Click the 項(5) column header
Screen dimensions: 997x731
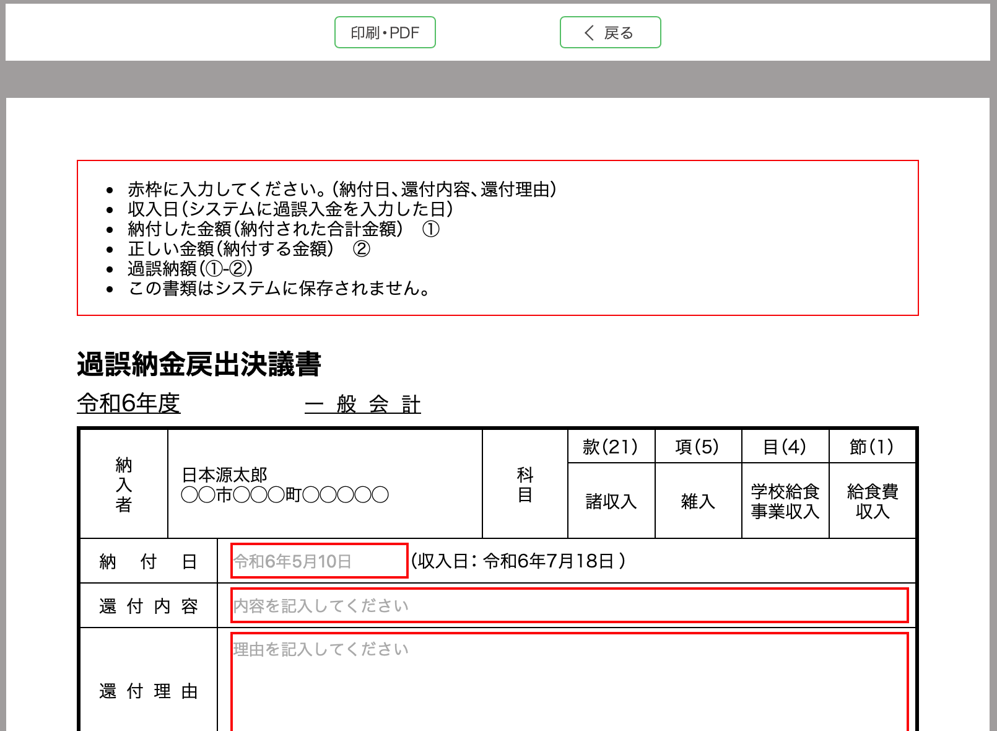coord(697,447)
